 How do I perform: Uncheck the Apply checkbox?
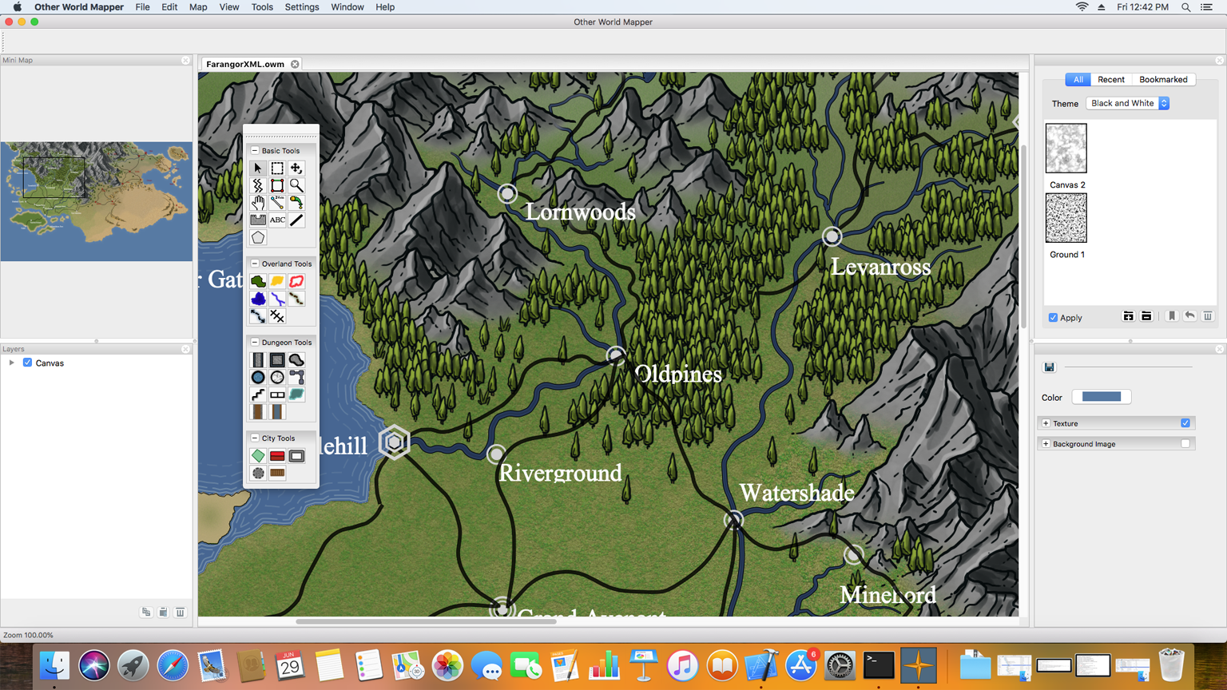pyautogui.click(x=1053, y=318)
